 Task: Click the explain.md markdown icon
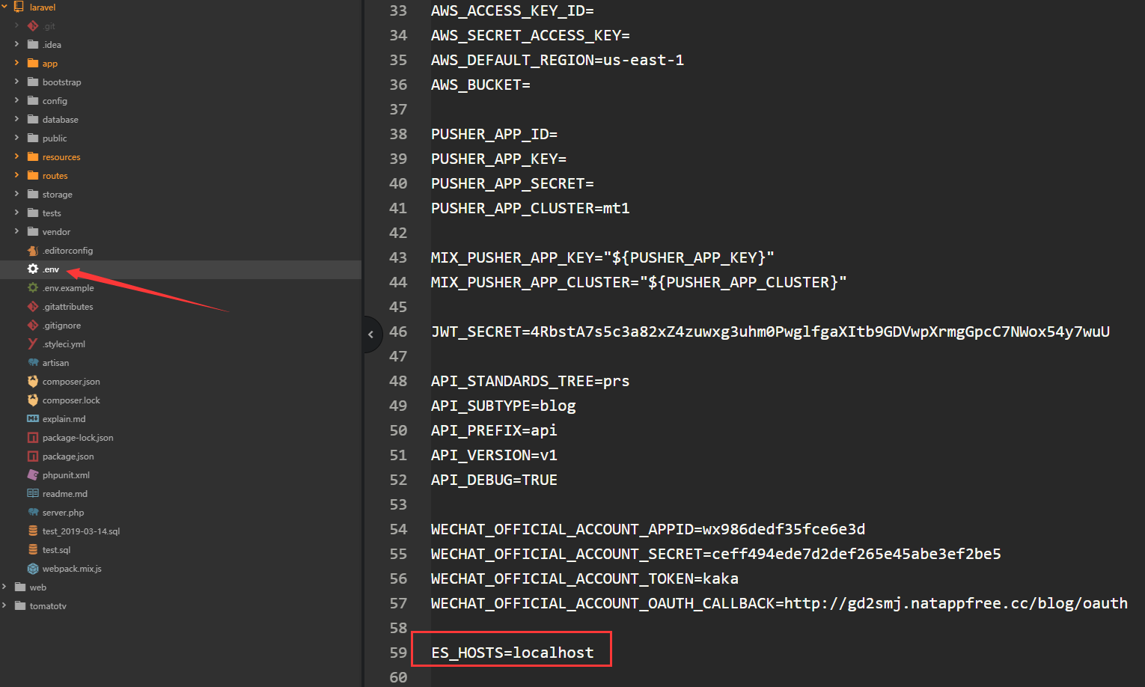(x=33, y=419)
